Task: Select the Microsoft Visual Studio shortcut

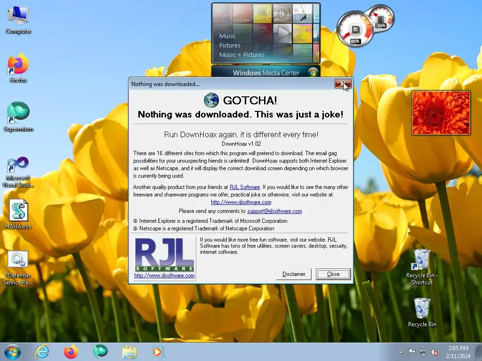Action: pos(18,171)
